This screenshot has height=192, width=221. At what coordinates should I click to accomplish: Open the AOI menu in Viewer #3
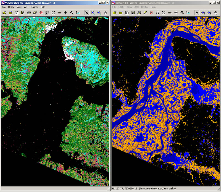pyautogui.click(x=137, y=7)
